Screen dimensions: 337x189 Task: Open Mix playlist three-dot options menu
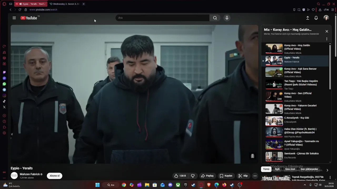click(327, 39)
